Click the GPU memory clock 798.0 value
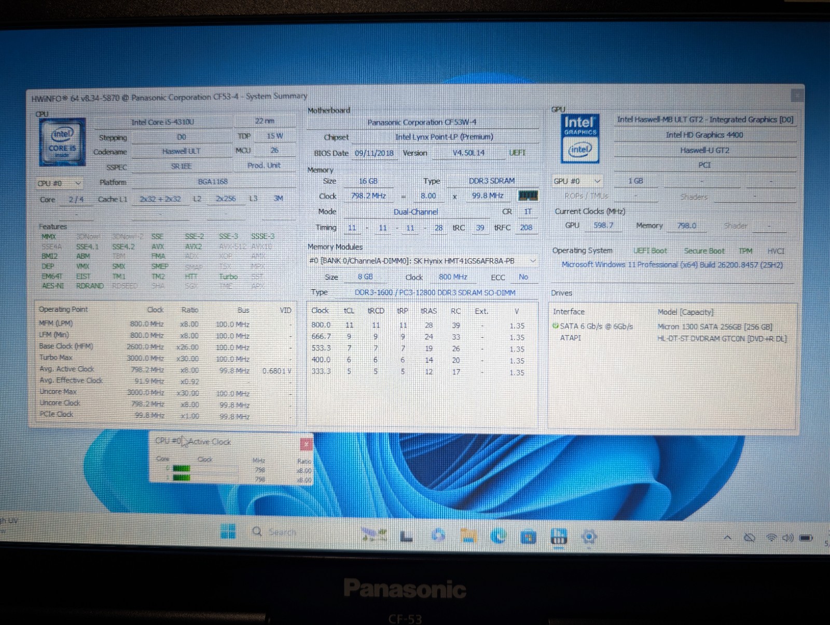 click(686, 226)
